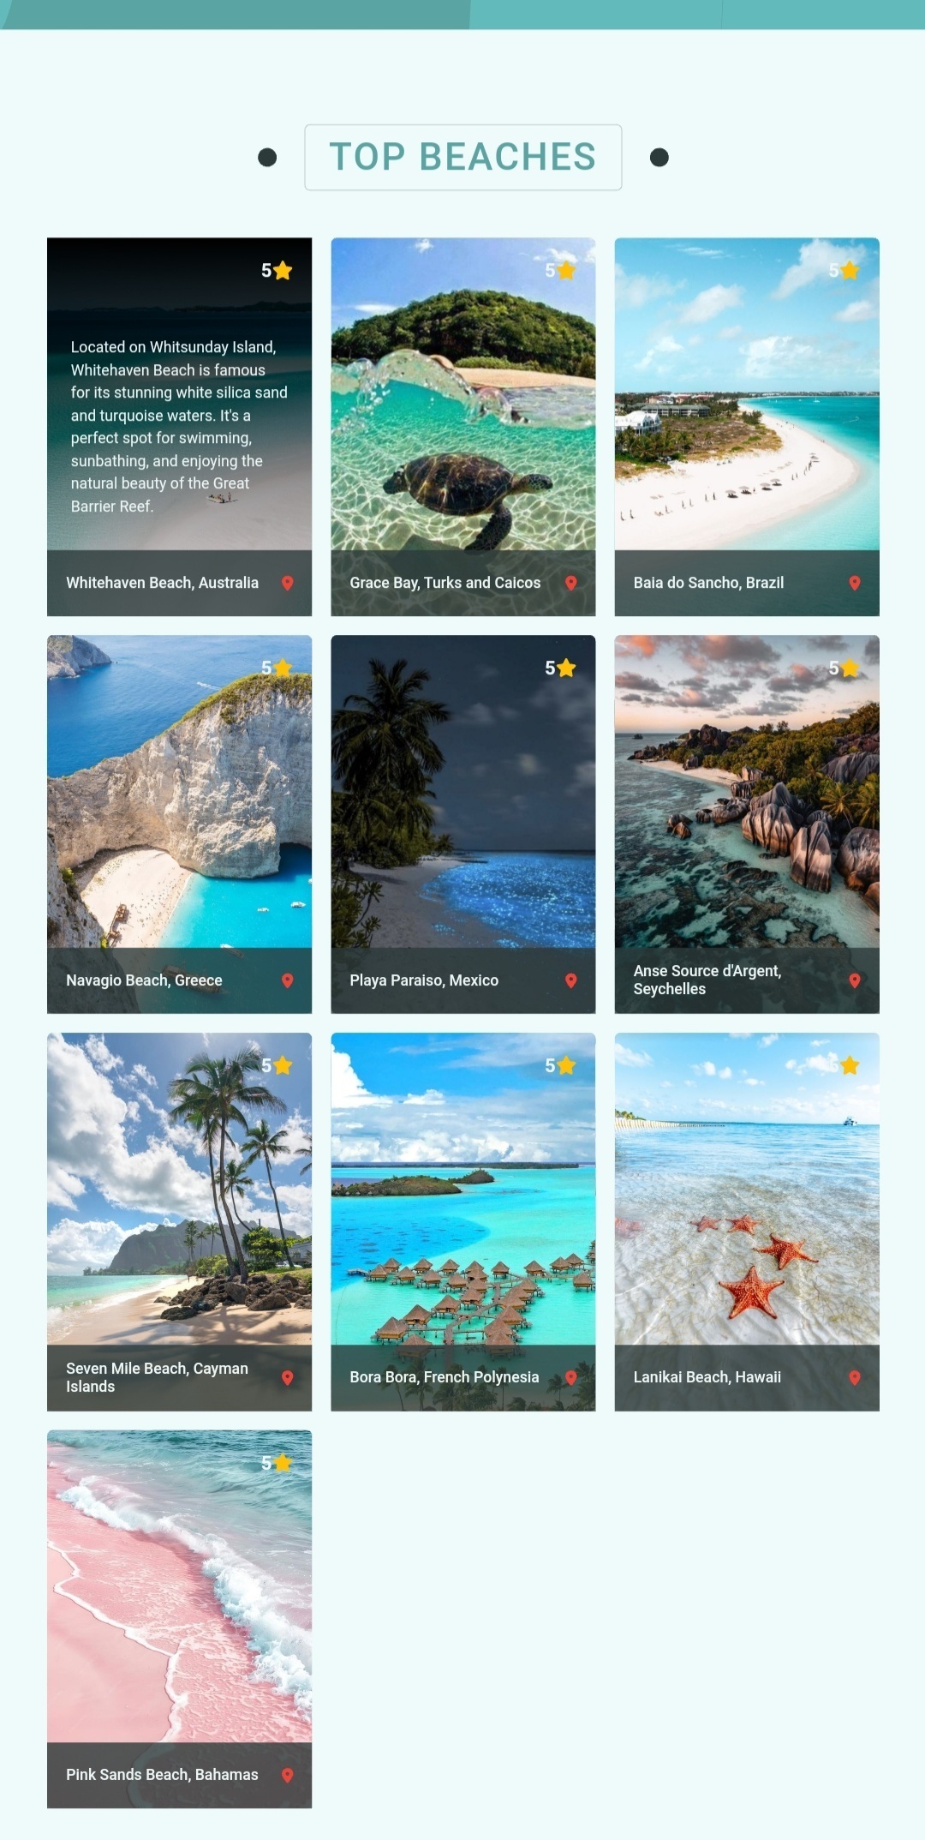Open the Grace Bay sea turtle photo
925x1840 pixels.
tap(463, 394)
